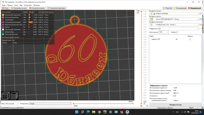Click the gear icon beside the filament profile
204x115 pixels.
(201, 19)
